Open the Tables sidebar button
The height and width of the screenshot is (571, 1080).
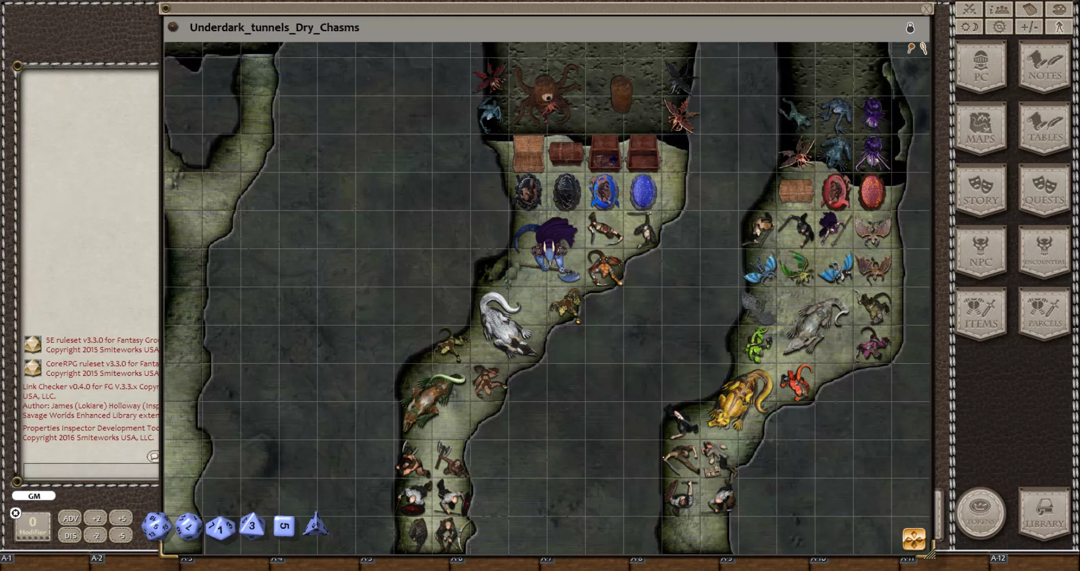click(x=1045, y=129)
